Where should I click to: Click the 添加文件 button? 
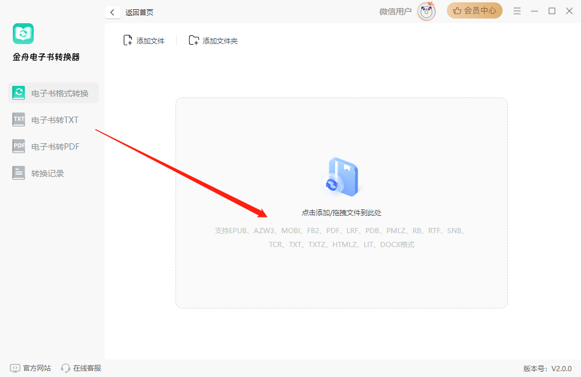(144, 41)
